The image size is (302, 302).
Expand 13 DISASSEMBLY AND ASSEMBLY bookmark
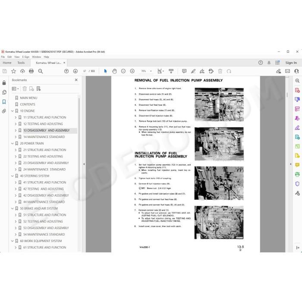click(16, 130)
